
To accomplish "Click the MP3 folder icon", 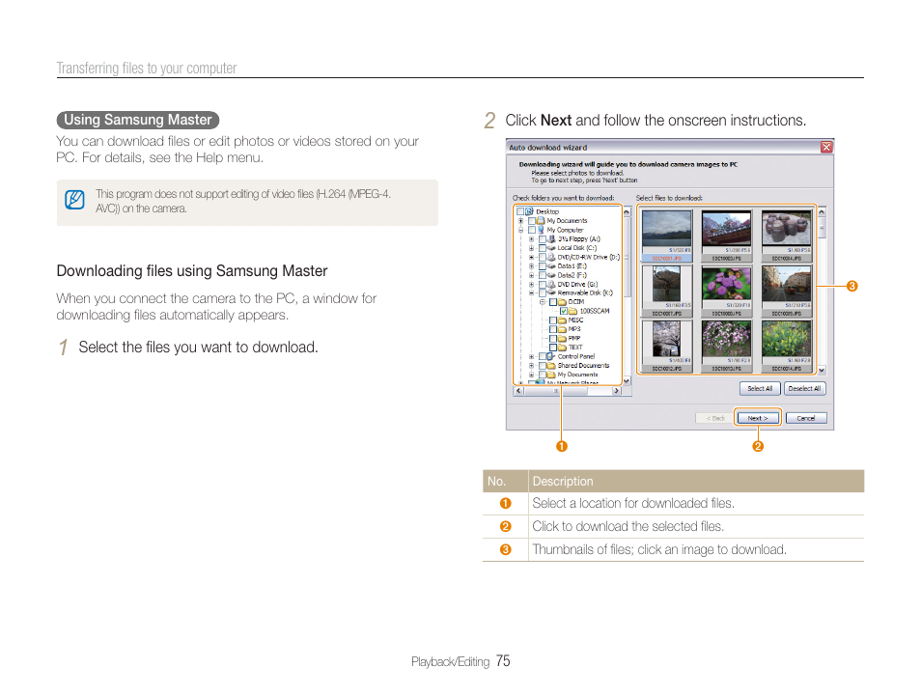I will pos(562,329).
